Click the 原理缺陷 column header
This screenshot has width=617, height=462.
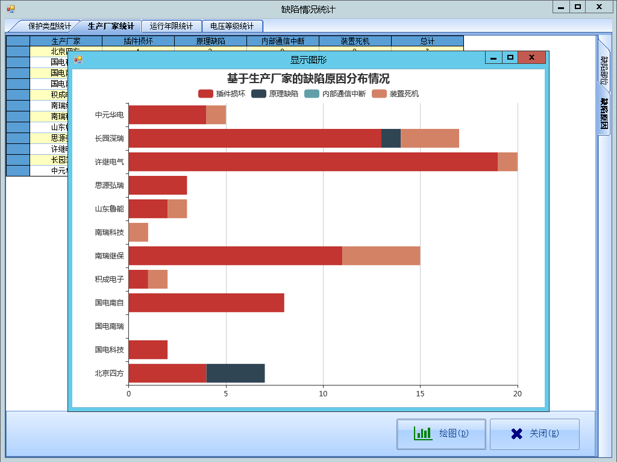click(211, 41)
